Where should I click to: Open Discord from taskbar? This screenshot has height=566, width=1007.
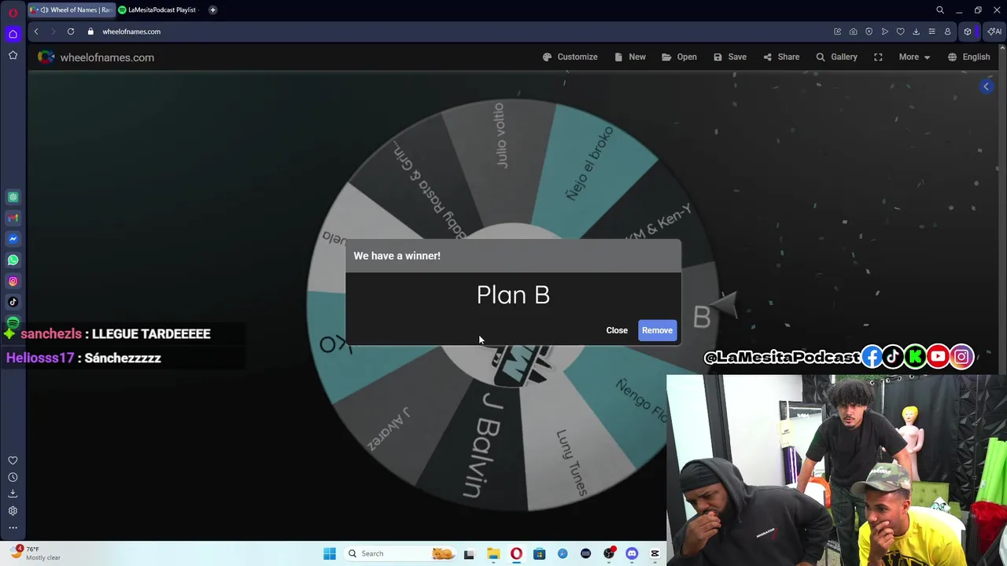tap(632, 553)
